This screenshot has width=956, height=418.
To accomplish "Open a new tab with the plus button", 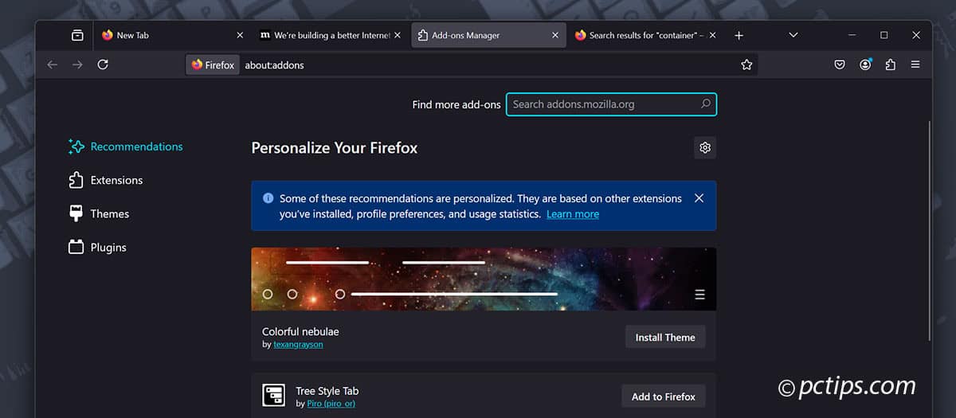I will [x=739, y=35].
